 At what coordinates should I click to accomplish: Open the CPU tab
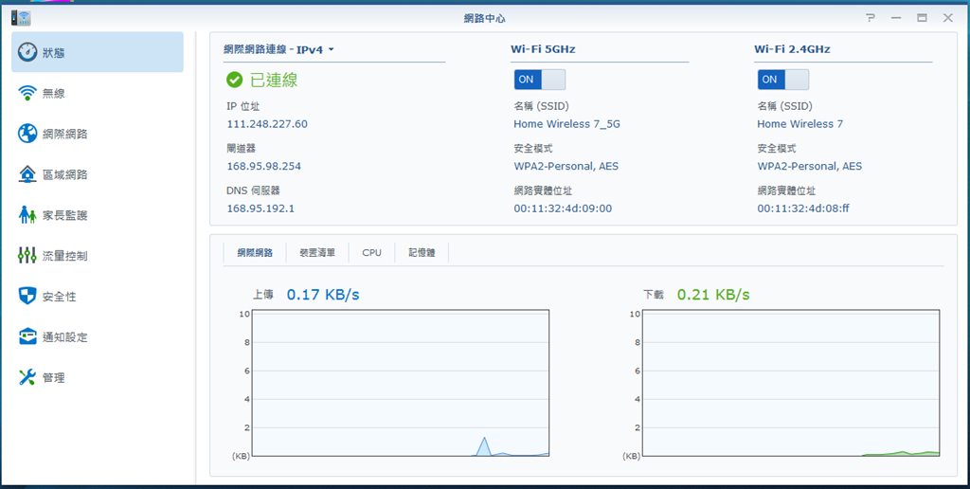click(372, 253)
